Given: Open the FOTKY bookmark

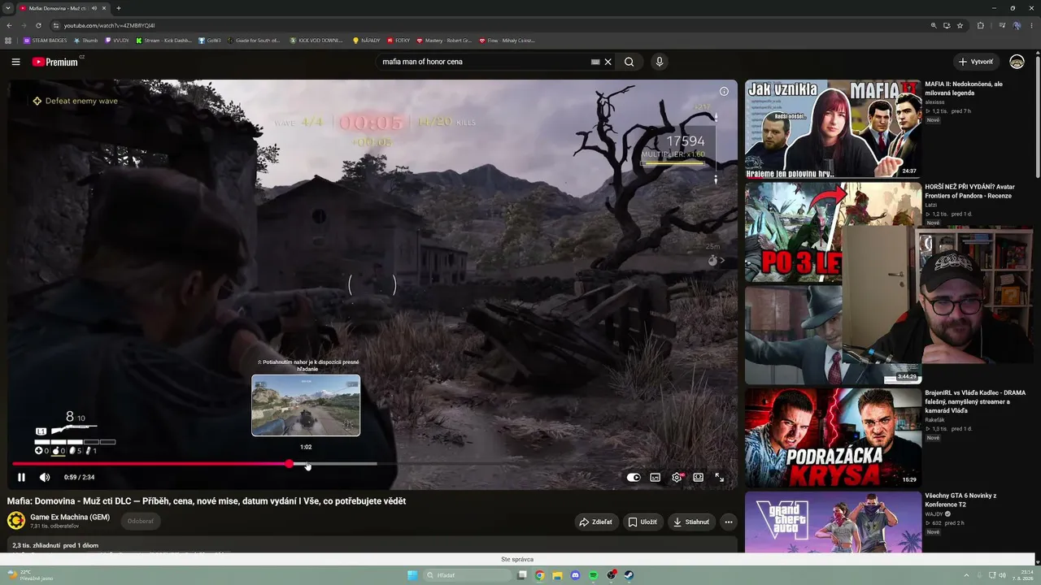Looking at the screenshot, I should click(399, 40).
